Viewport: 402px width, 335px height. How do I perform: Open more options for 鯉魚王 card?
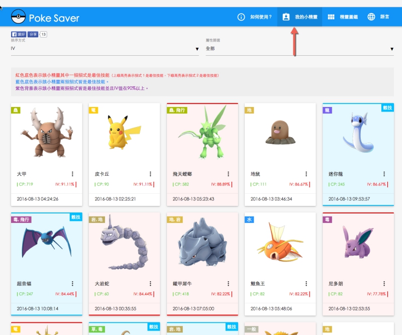click(x=307, y=283)
